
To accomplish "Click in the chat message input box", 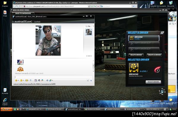I will click(x=53, y=77).
